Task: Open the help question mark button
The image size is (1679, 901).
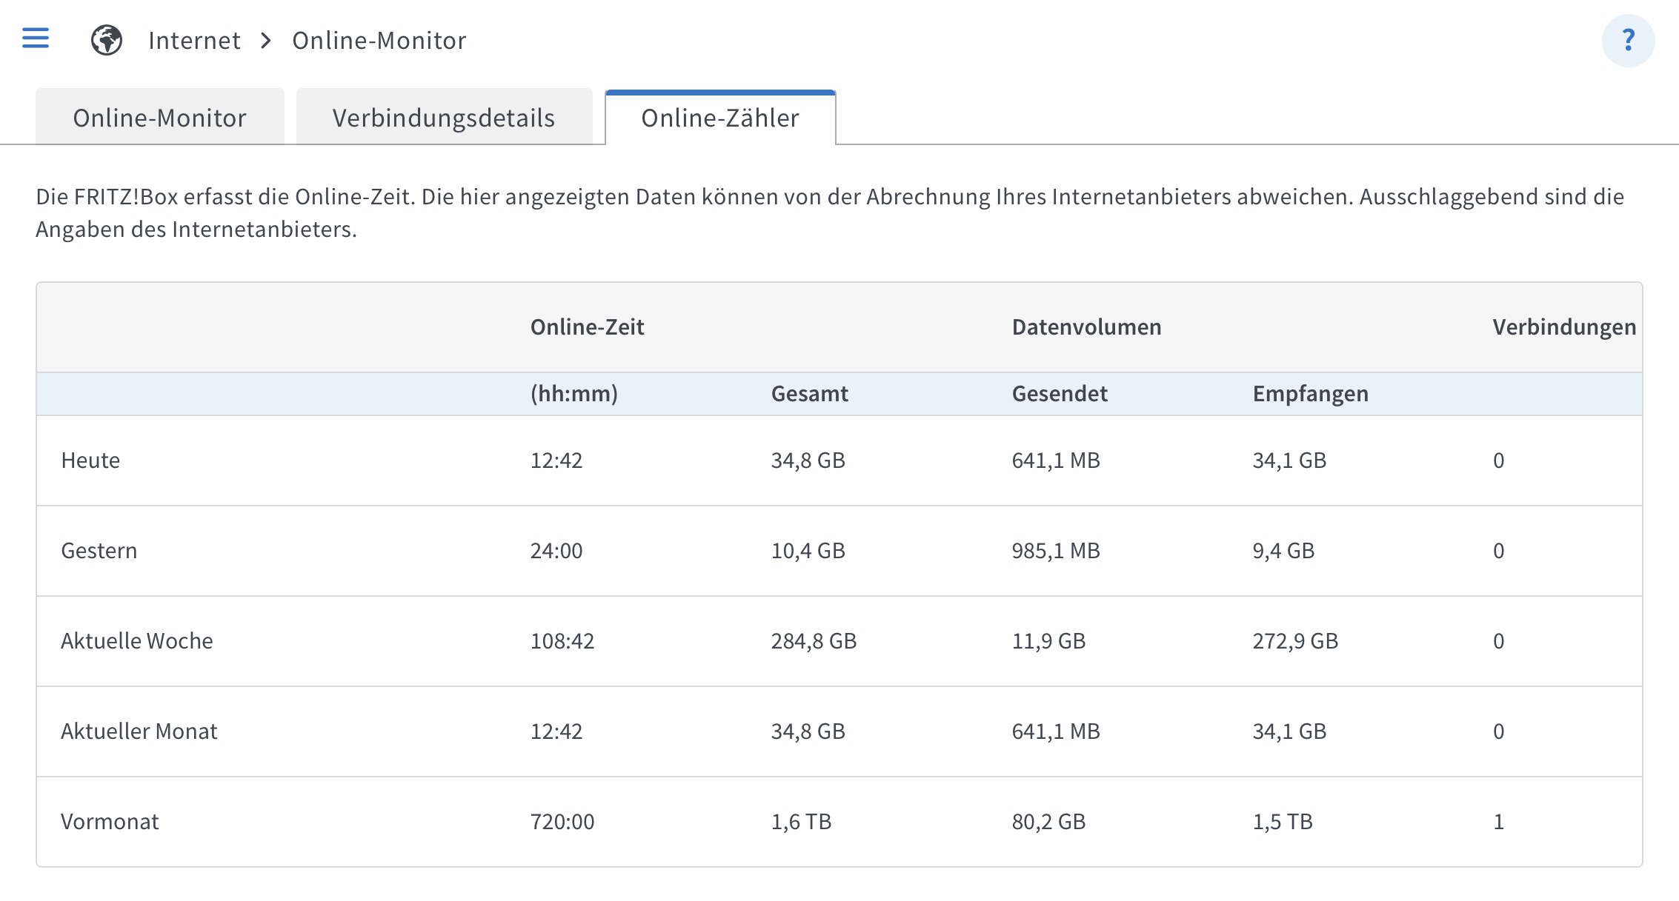Action: point(1628,40)
